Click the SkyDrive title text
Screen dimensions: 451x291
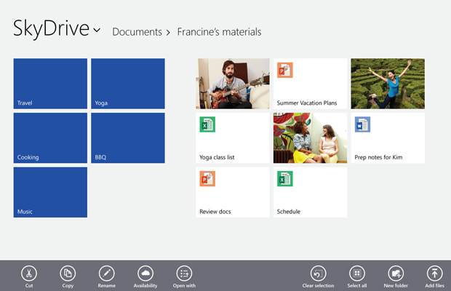51,29
